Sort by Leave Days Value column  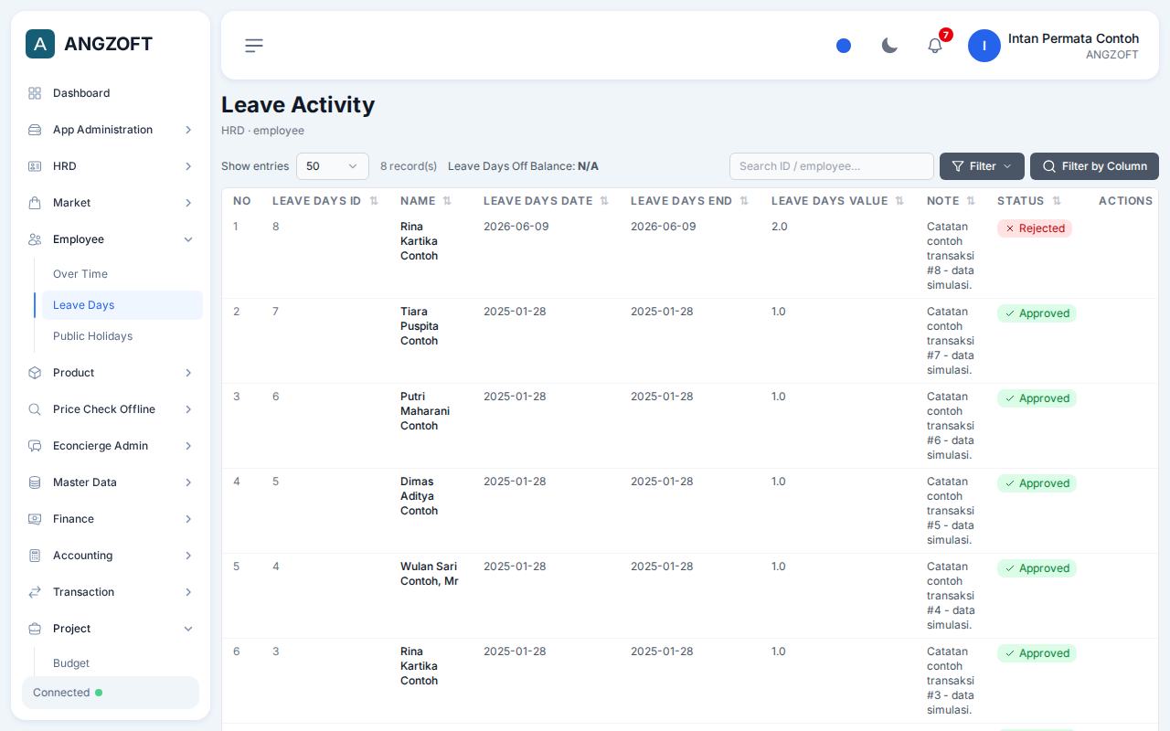[838, 201]
